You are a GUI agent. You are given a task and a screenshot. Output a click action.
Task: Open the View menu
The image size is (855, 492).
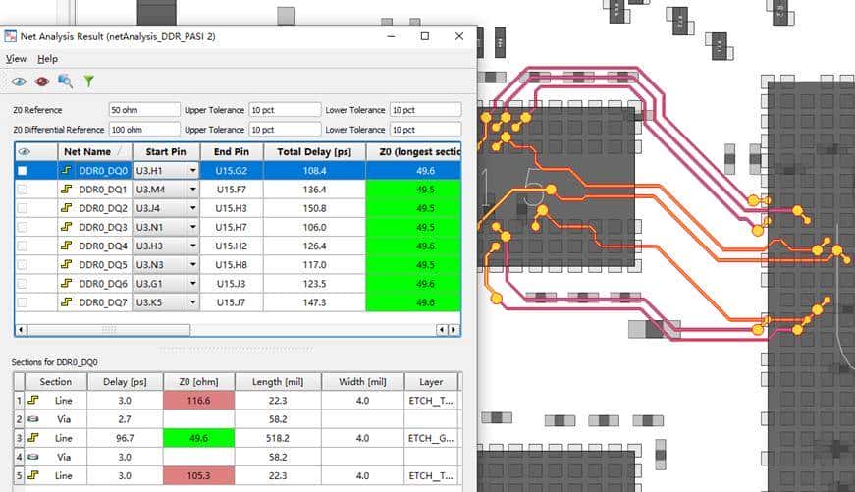[16, 59]
